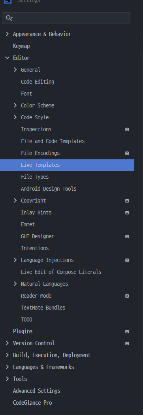Collapse the Editor section
Screen dimensions: 143x415
click(8, 58)
